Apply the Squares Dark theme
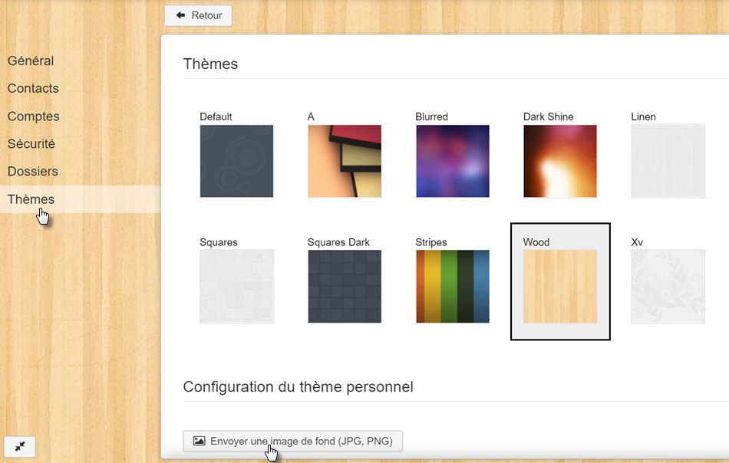This screenshot has width=729, height=463. point(345,286)
